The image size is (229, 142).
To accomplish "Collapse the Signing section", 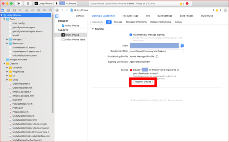I will coord(93,29).
